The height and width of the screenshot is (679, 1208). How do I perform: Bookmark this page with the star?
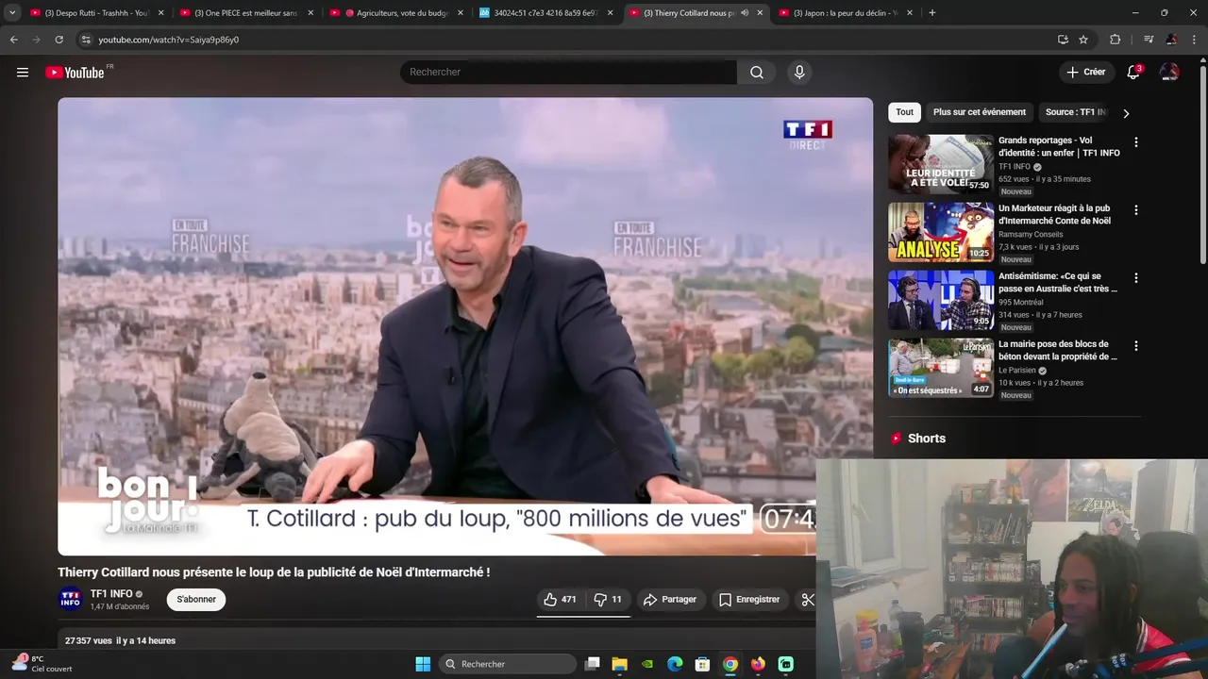pyautogui.click(x=1083, y=40)
